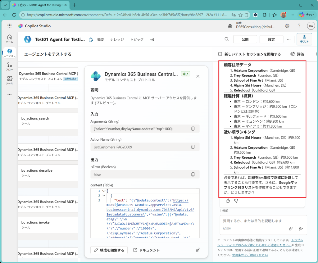This screenshot has width=318, height=263.
Task: Collapse line 1 in content JSON
Action: [x=104, y=191]
